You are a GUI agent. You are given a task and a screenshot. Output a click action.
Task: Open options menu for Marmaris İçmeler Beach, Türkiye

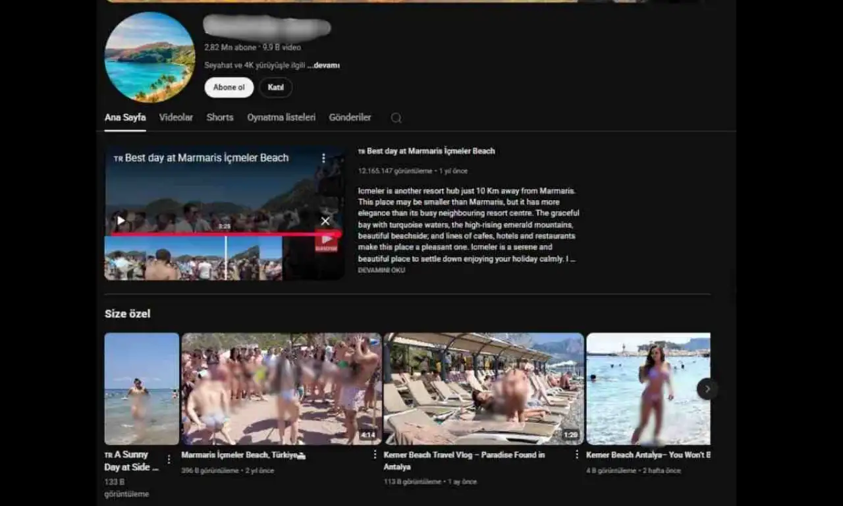(375, 455)
